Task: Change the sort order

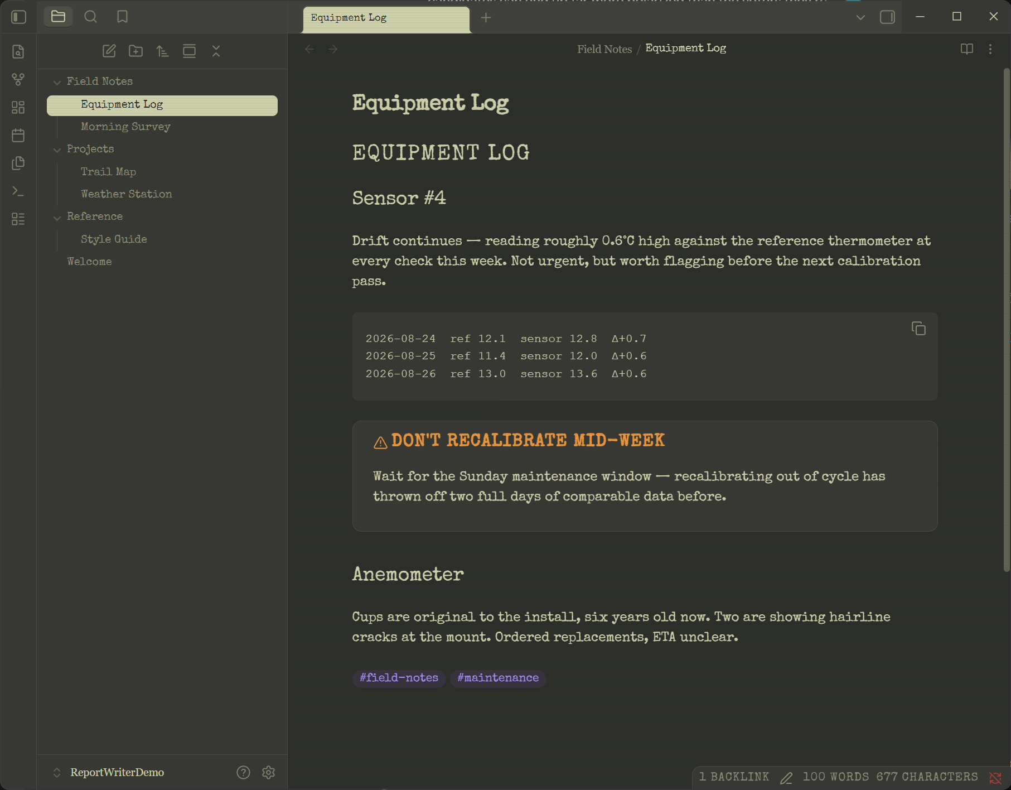Action: click(162, 51)
